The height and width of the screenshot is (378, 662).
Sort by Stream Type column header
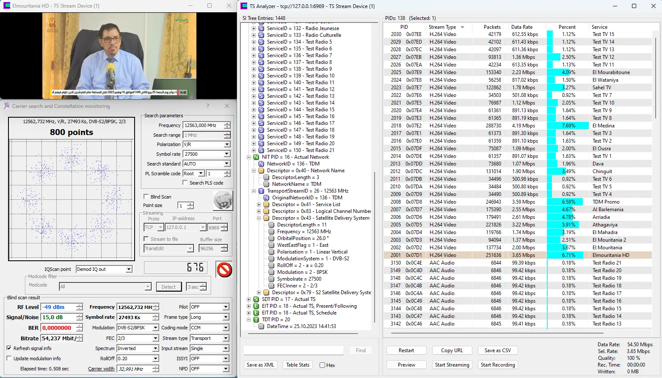[442, 27]
